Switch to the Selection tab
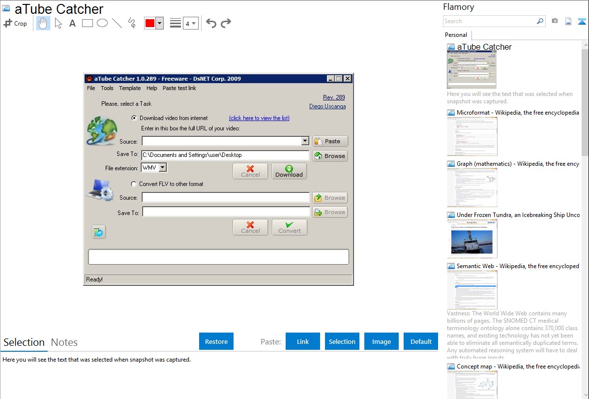The height and width of the screenshot is (399, 589). (x=24, y=342)
